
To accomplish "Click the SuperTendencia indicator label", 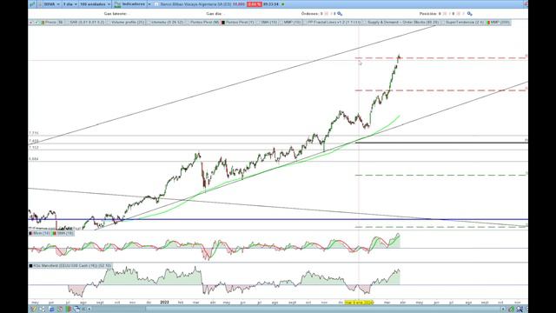I will click(465, 23).
